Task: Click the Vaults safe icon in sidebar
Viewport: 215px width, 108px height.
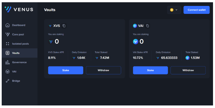Action: (7, 53)
